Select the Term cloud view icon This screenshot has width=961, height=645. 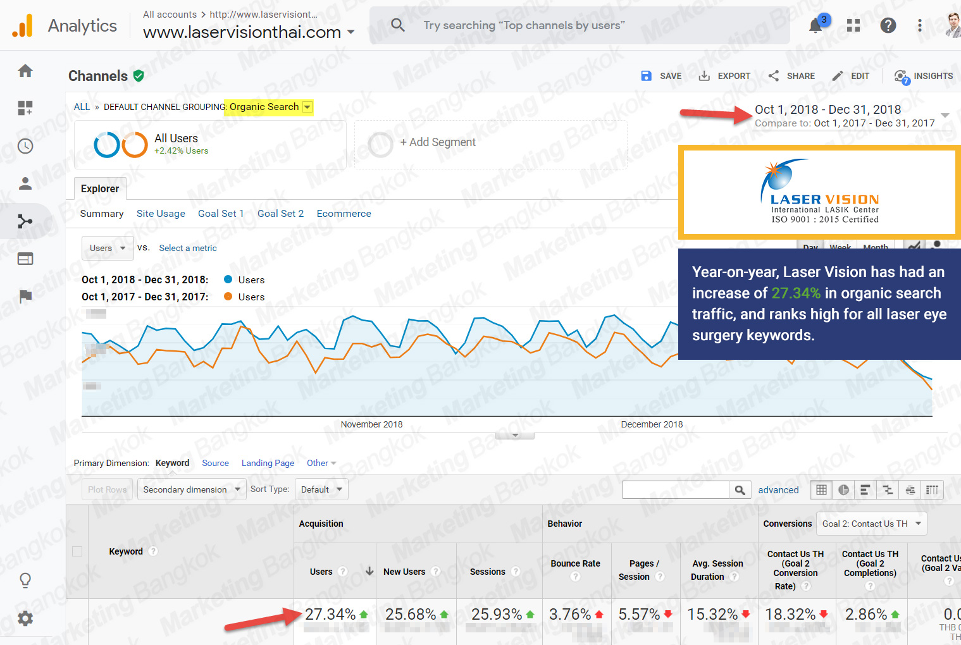910,489
